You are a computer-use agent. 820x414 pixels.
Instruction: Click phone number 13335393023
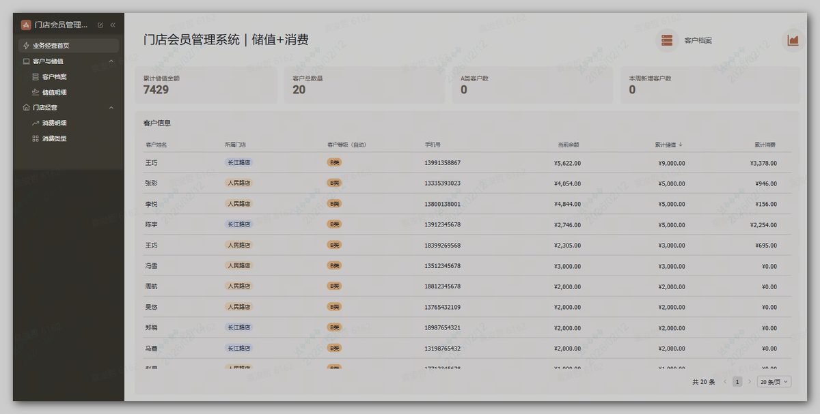tap(442, 183)
